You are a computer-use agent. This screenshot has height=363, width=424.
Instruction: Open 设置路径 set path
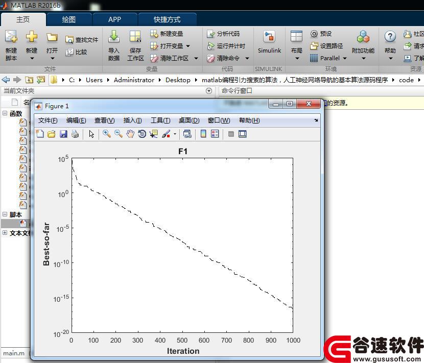pos(326,46)
